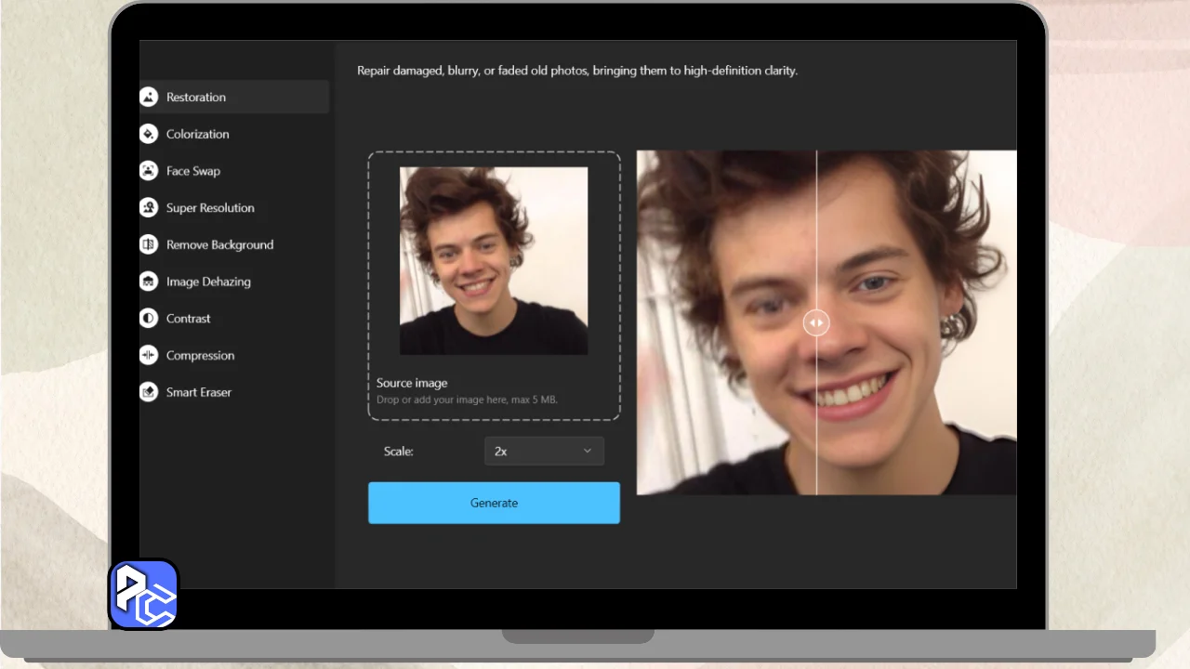The width and height of the screenshot is (1190, 669).
Task: Click the Restoration icon in the sidebar
Action: [x=149, y=97]
